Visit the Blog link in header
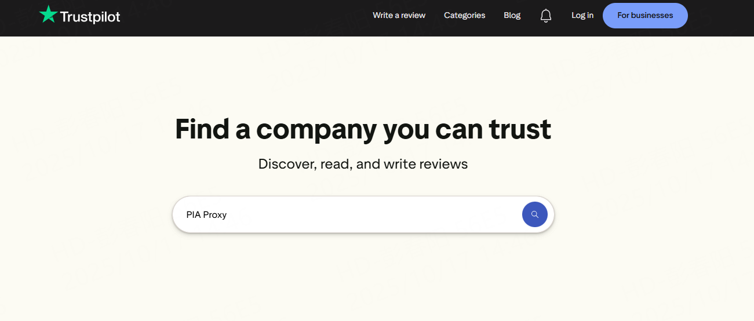 click(x=512, y=16)
